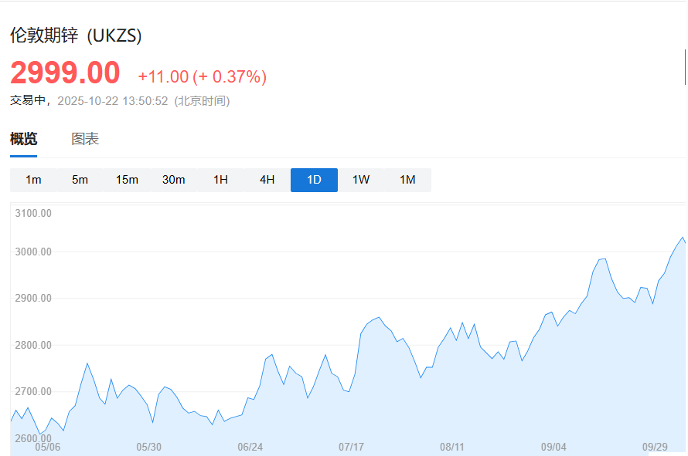This screenshot has height=456, width=688.
Task: Select the 1m timeframe button
Action: click(32, 179)
